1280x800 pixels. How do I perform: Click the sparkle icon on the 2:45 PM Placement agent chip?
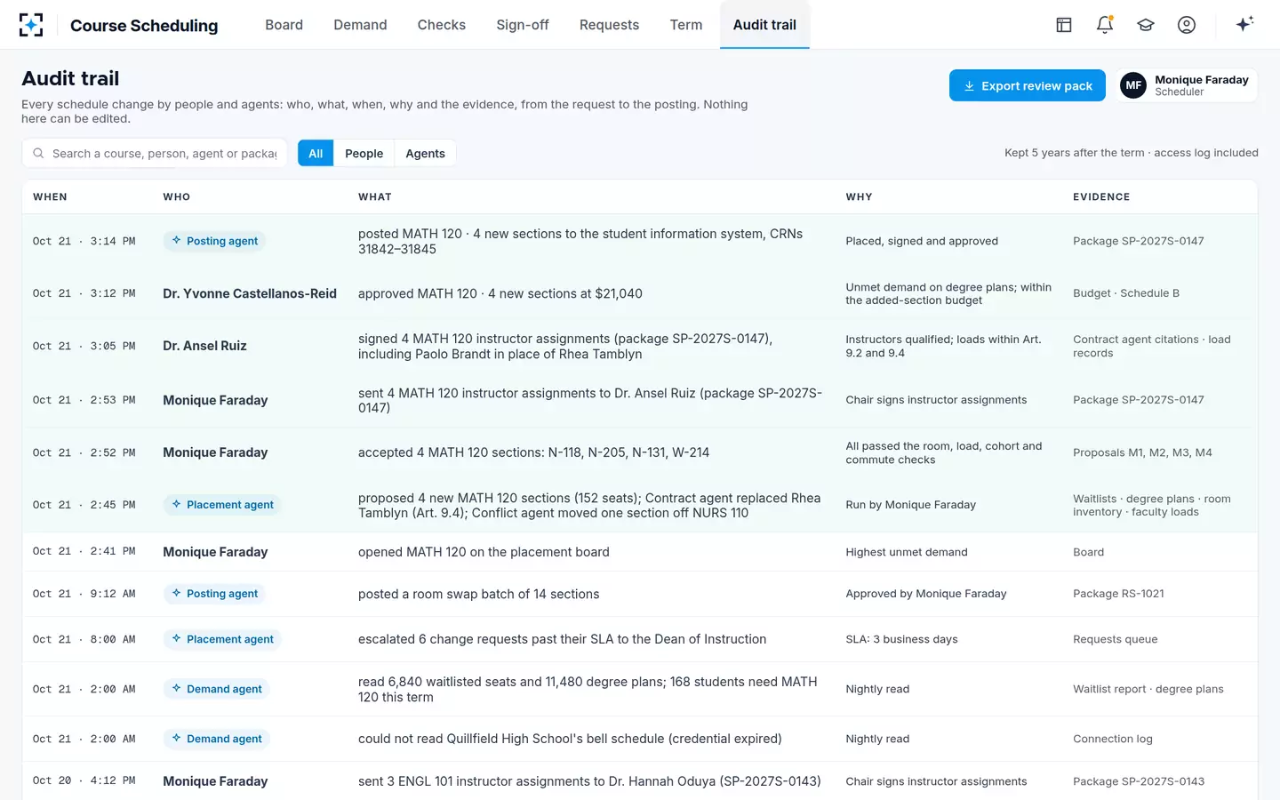[177, 505]
